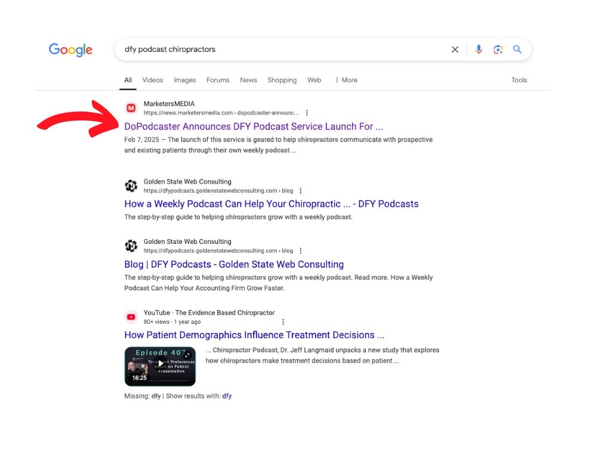The width and height of the screenshot is (611, 458).
Task: Open DoPodcaster Announces DFY Podcast Service link
Action: pyautogui.click(x=254, y=126)
